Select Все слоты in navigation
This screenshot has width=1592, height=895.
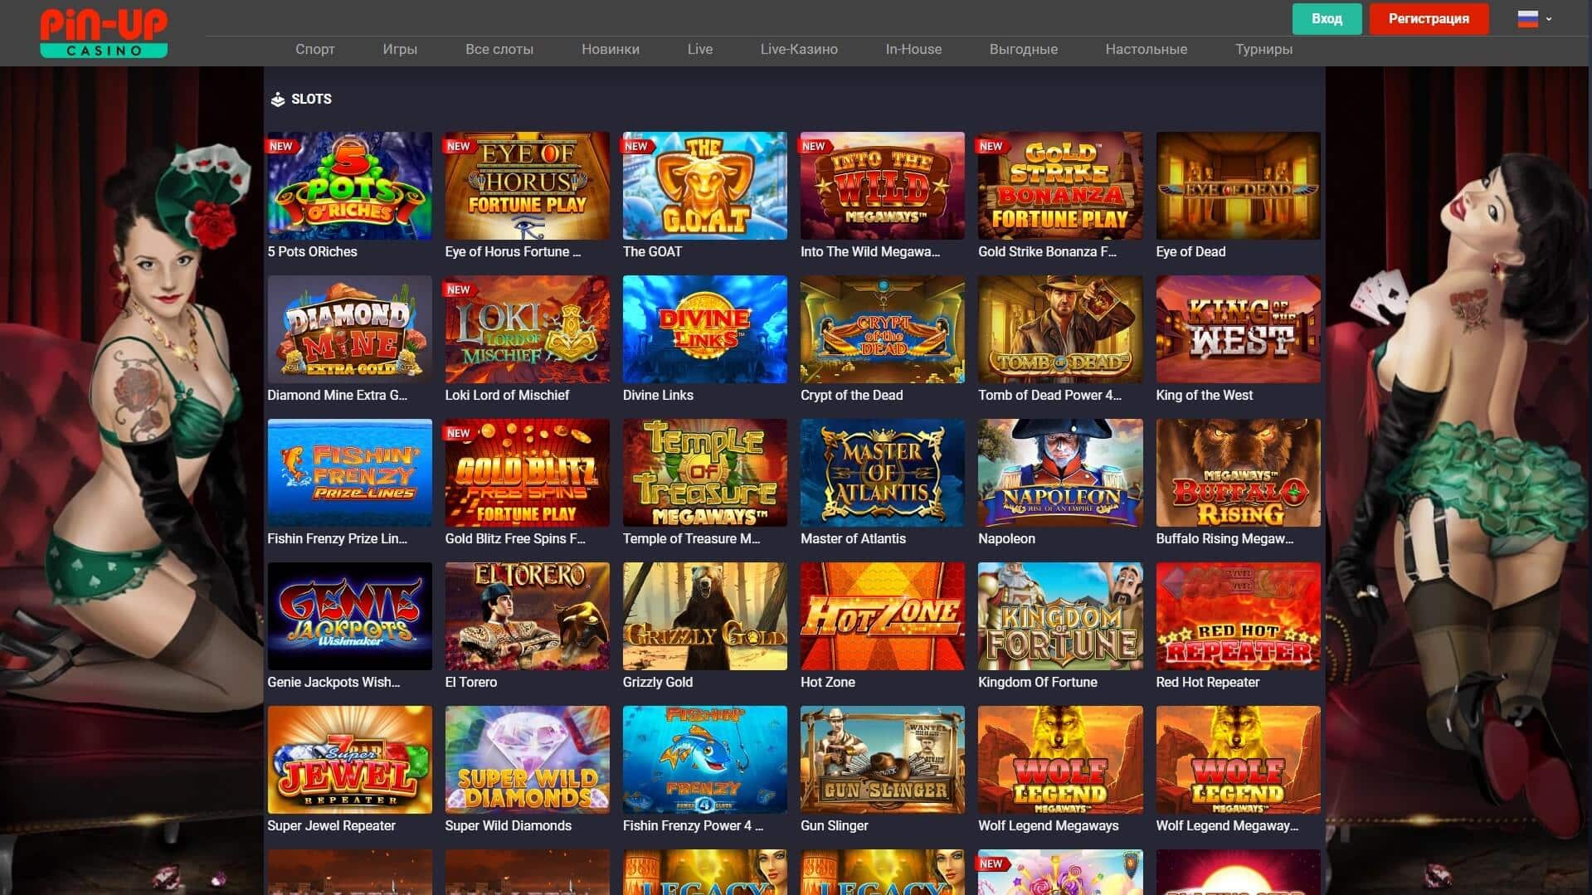click(499, 49)
